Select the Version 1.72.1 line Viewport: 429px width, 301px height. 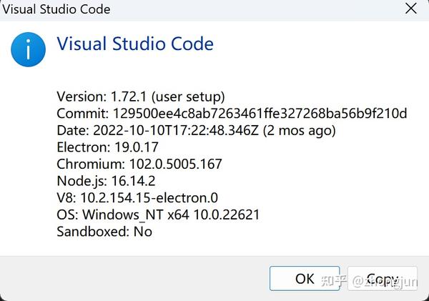(x=141, y=97)
